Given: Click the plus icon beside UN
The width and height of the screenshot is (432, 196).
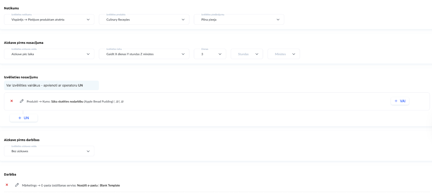Looking at the screenshot, I should coord(20,118).
